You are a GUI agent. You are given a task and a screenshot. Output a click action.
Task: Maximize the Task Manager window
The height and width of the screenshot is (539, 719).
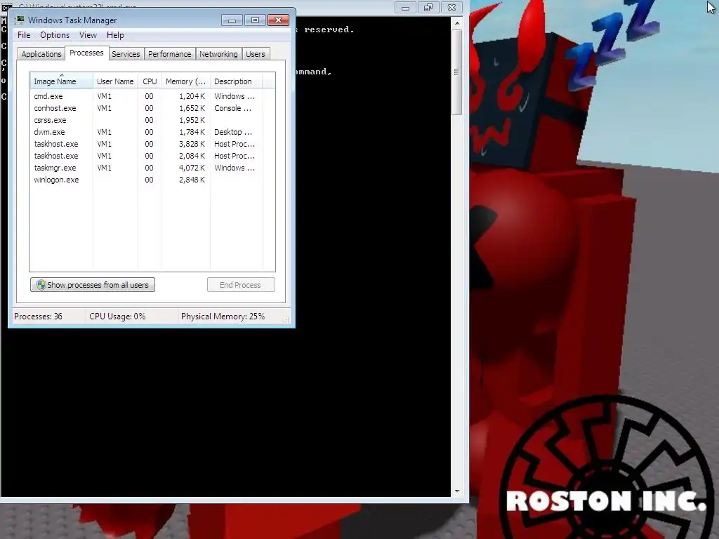(255, 20)
